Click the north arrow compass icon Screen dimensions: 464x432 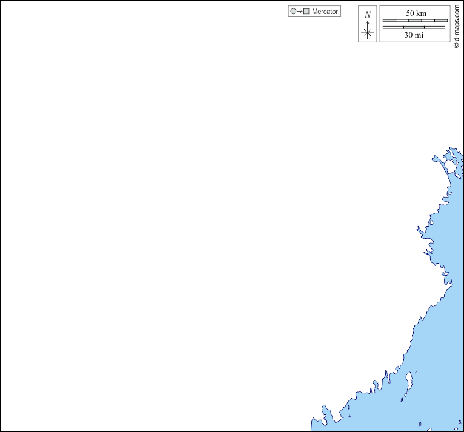tap(368, 24)
